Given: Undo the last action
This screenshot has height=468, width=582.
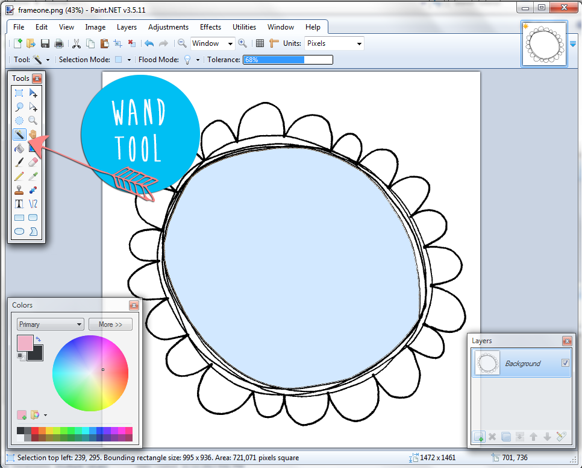Looking at the screenshot, I should point(149,43).
